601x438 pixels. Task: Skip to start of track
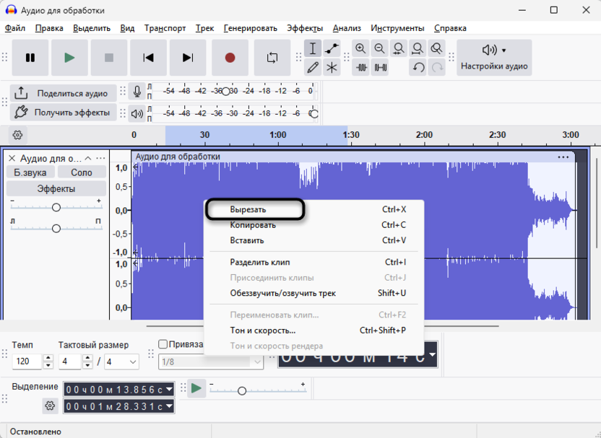(x=148, y=58)
